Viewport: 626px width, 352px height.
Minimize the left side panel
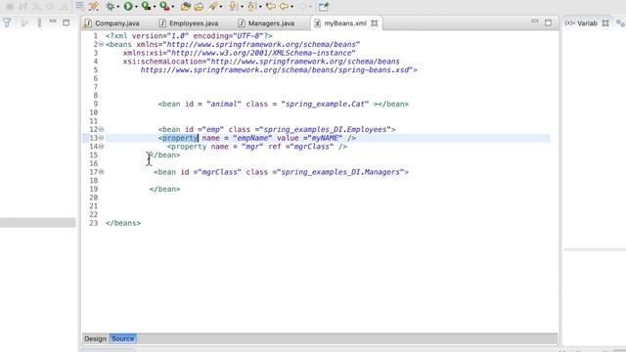[53, 22]
